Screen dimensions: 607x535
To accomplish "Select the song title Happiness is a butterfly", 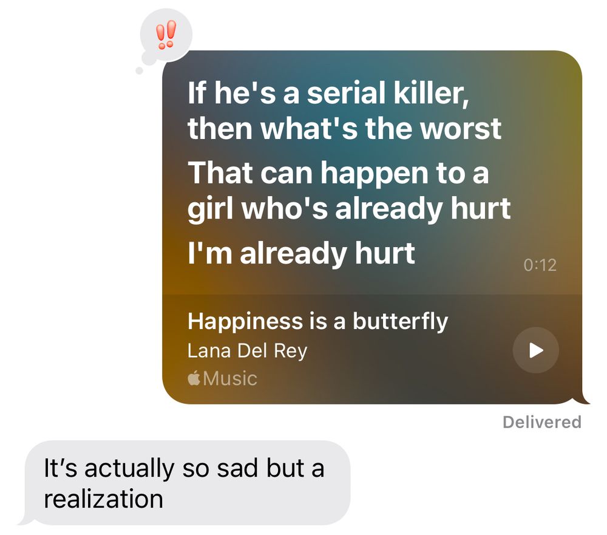I will tap(317, 321).
